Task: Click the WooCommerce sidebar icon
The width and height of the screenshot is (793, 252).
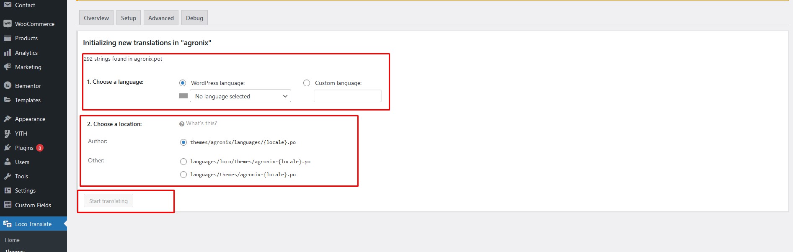Action: pos(7,24)
